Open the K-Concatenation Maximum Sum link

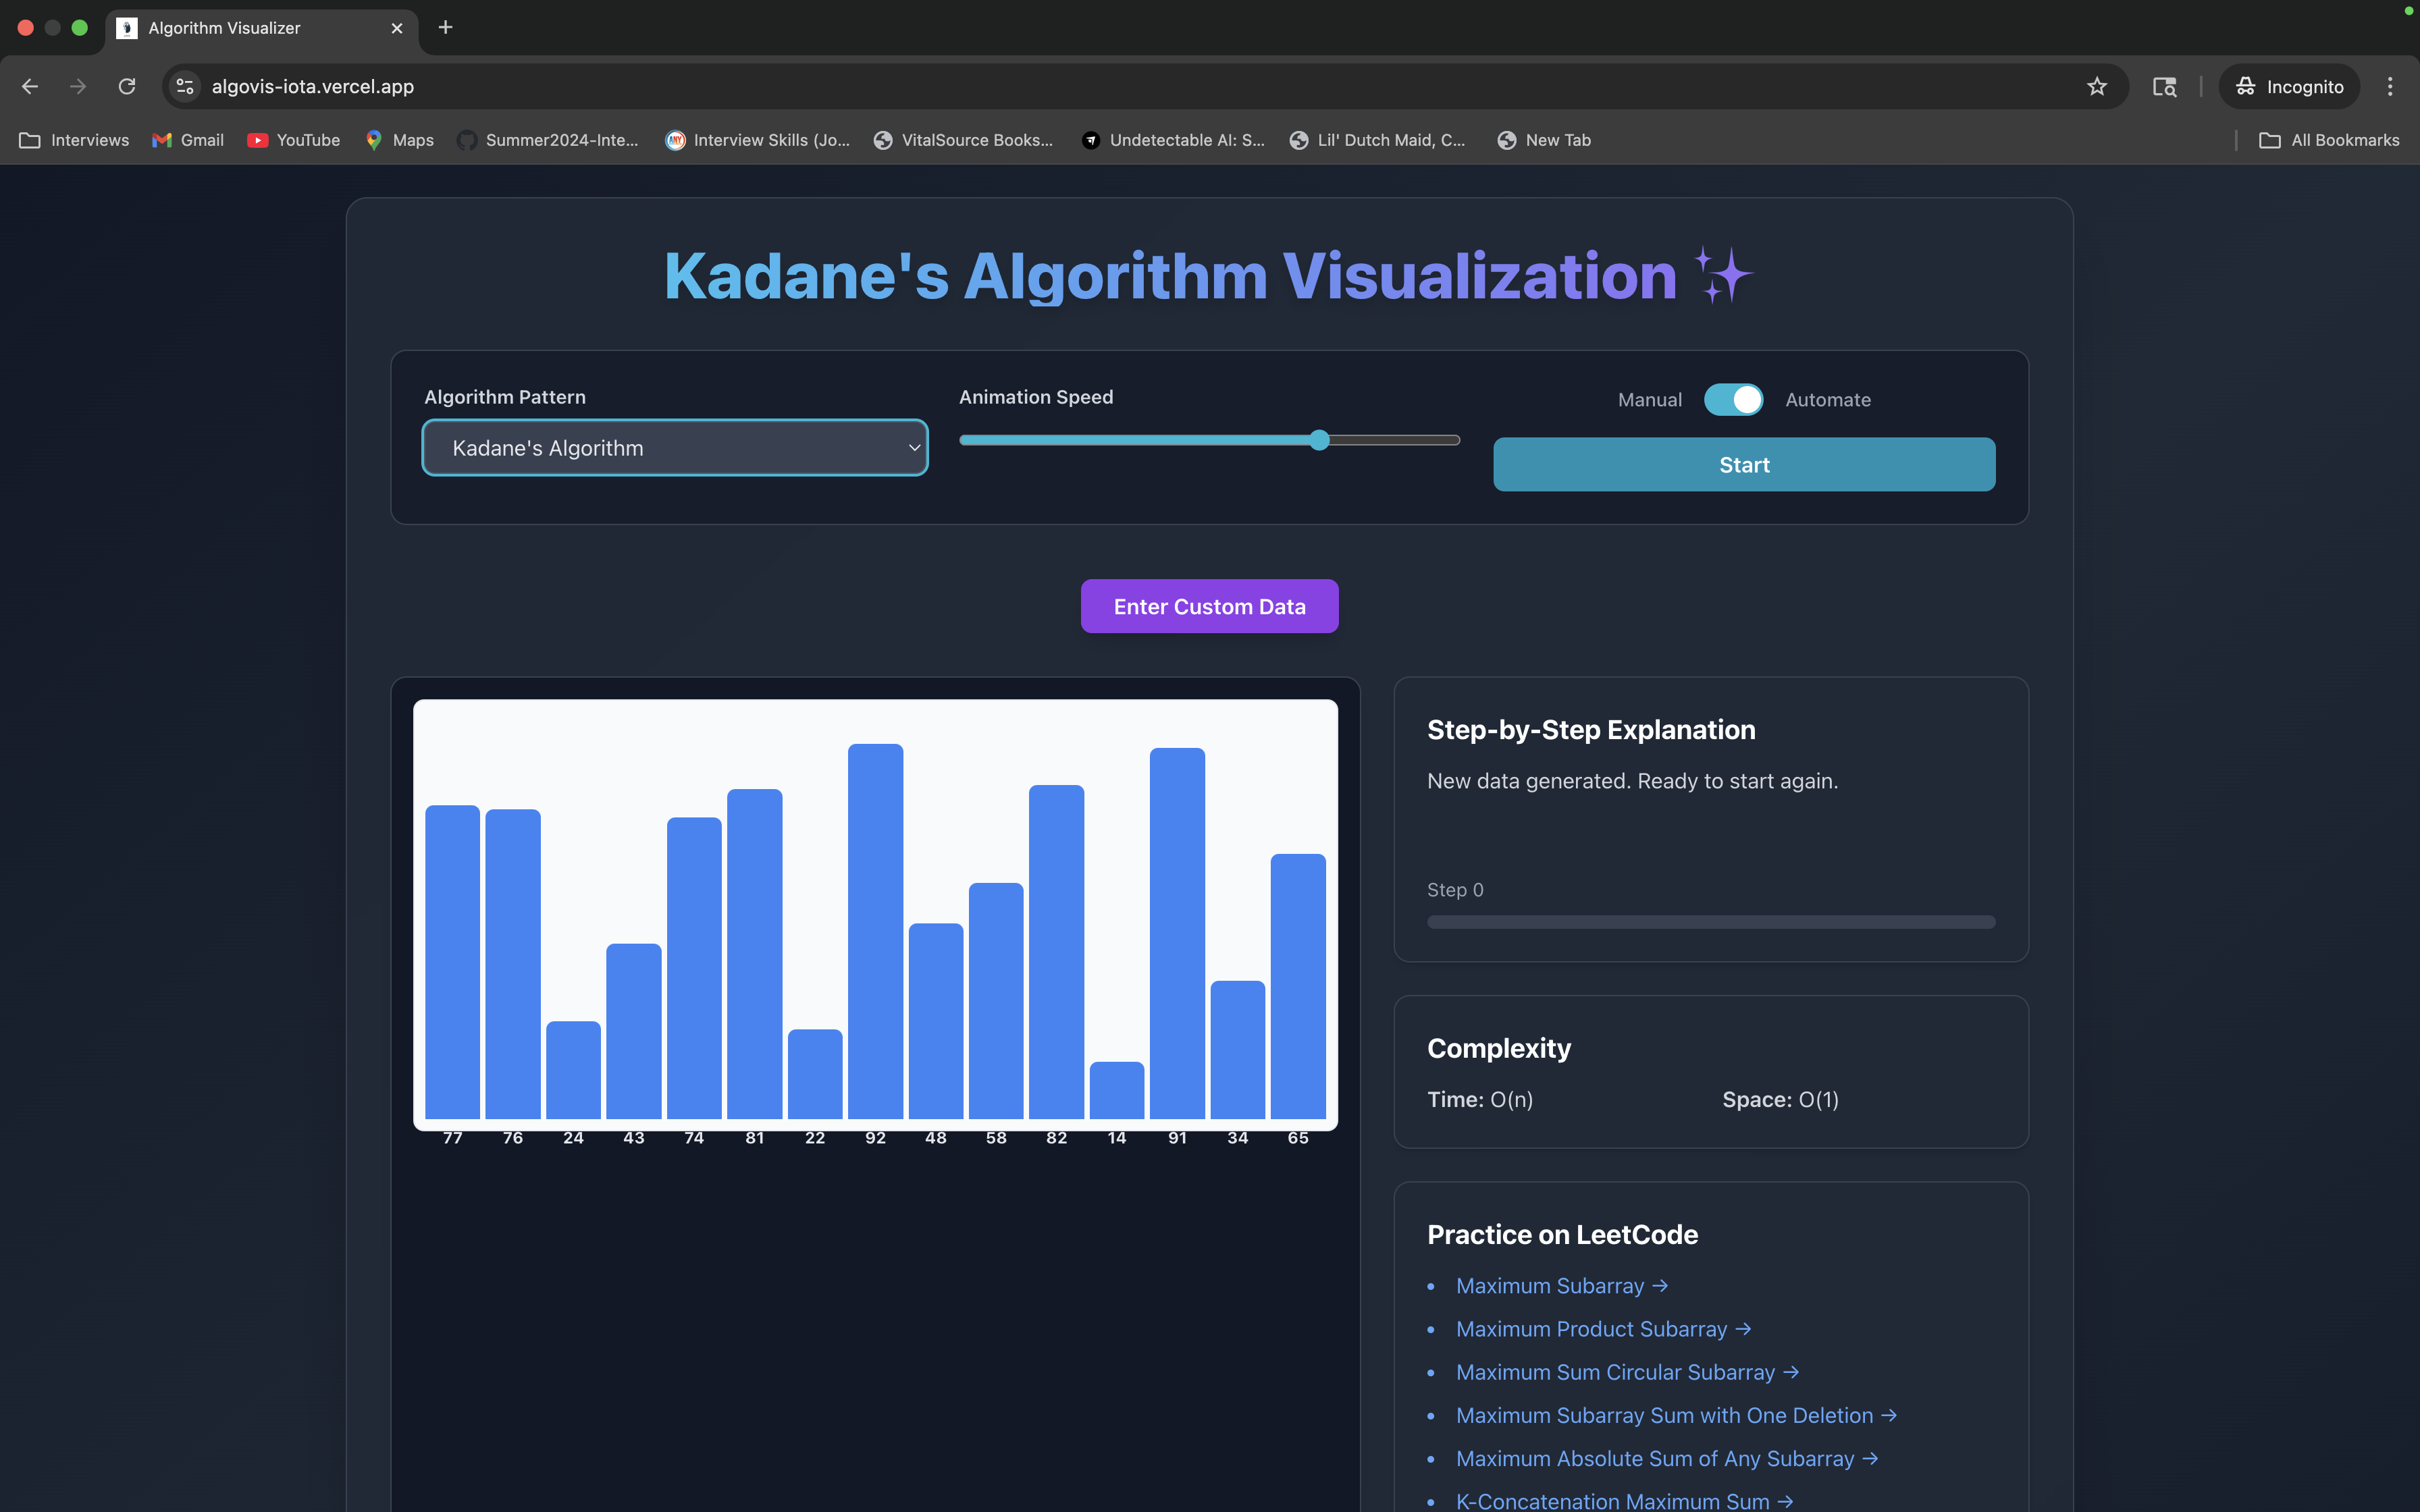pyautogui.click(x=1624, y=1500)
